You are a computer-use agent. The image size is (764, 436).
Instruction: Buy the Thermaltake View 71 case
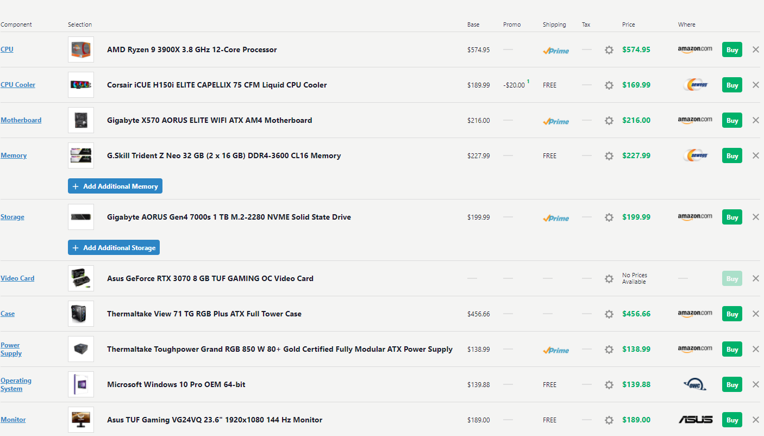point(732,314)
